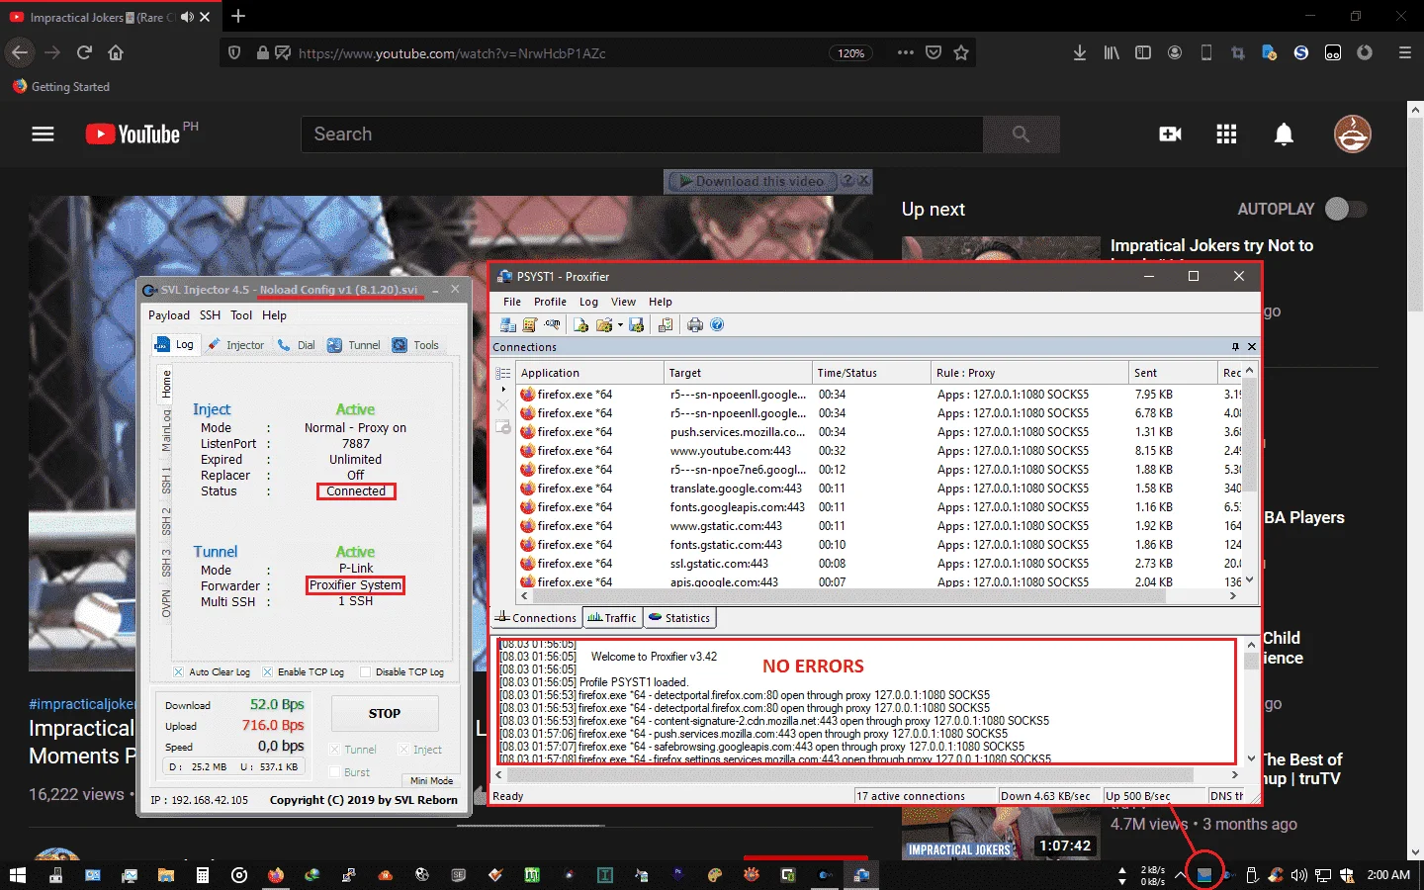Switch to Dial tab in SVL Injector
The width and height of the screenshot is (1424, 890).
coord(297,345)
